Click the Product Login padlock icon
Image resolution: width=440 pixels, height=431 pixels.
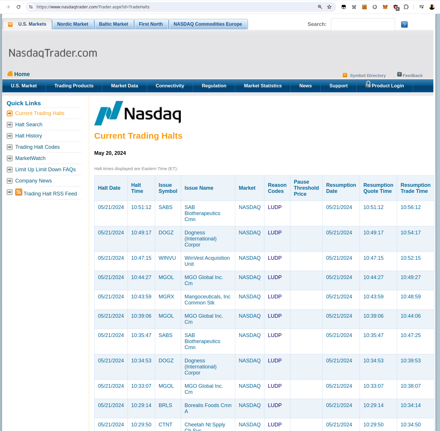368,84
